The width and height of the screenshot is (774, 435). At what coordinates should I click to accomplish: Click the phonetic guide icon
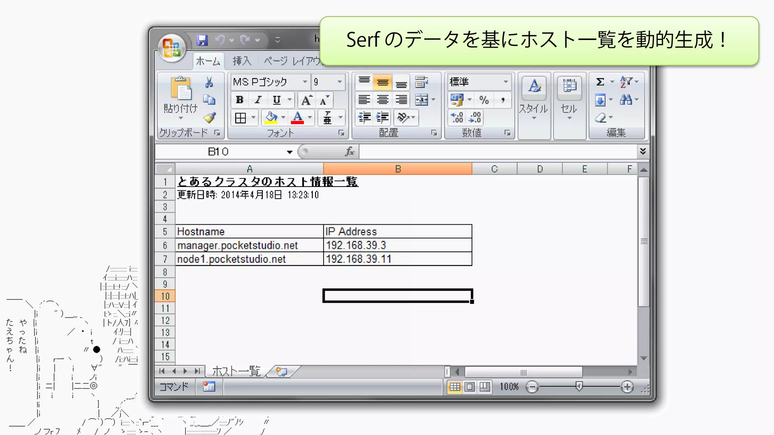pyautogui.click(x=328, y=118)
